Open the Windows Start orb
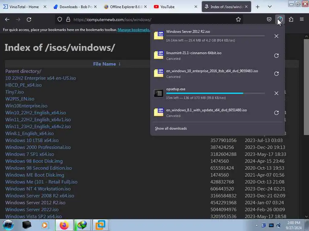The height and width of the screenshot is (231, 309). tap(8, 225)
